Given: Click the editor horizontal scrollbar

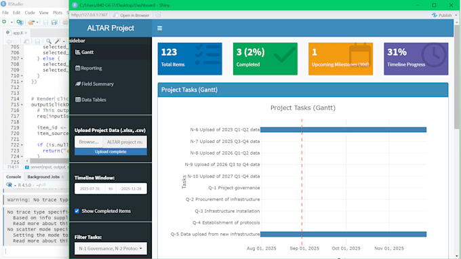Looking at the screenshot, I should pyautogui.click(x=49, y=161).
